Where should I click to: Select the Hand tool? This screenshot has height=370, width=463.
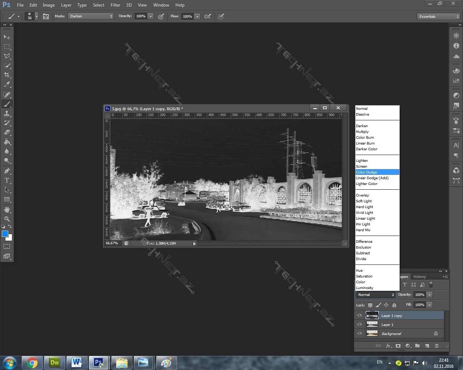[7, 209]
